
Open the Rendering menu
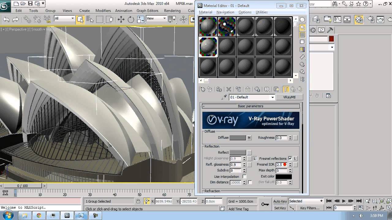pos(172,10)
